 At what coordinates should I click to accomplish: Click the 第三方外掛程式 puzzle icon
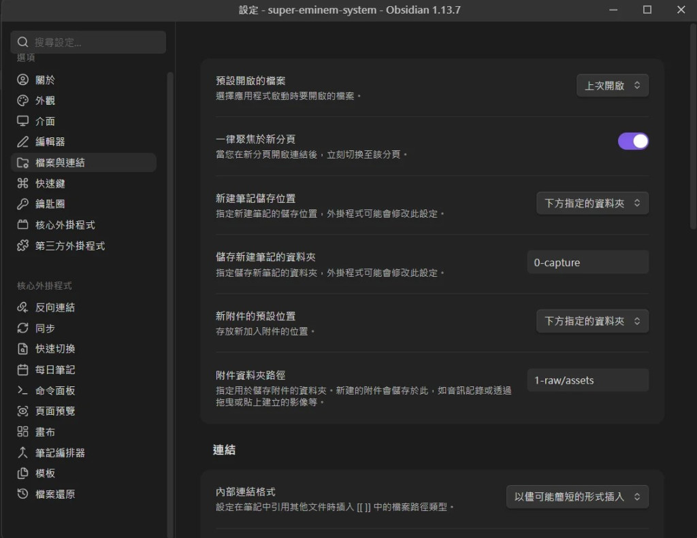[x=22, y=246]
